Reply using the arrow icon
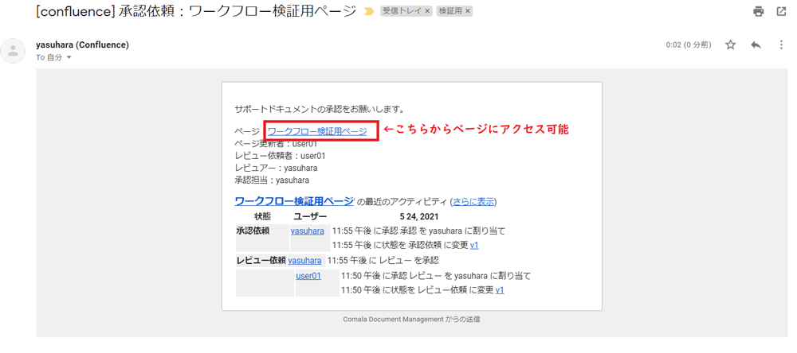This screenshot has height=353, width=797. pyautogui.click(x=756, y=45)
